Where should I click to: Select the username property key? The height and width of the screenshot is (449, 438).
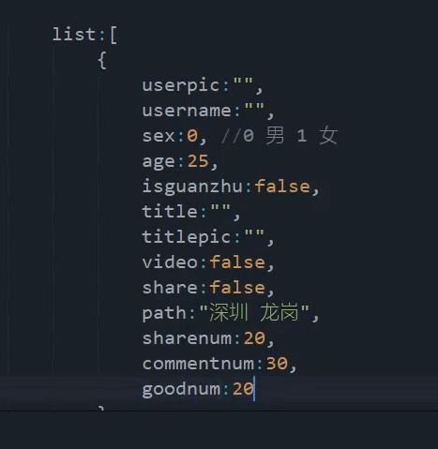(187, 111)
